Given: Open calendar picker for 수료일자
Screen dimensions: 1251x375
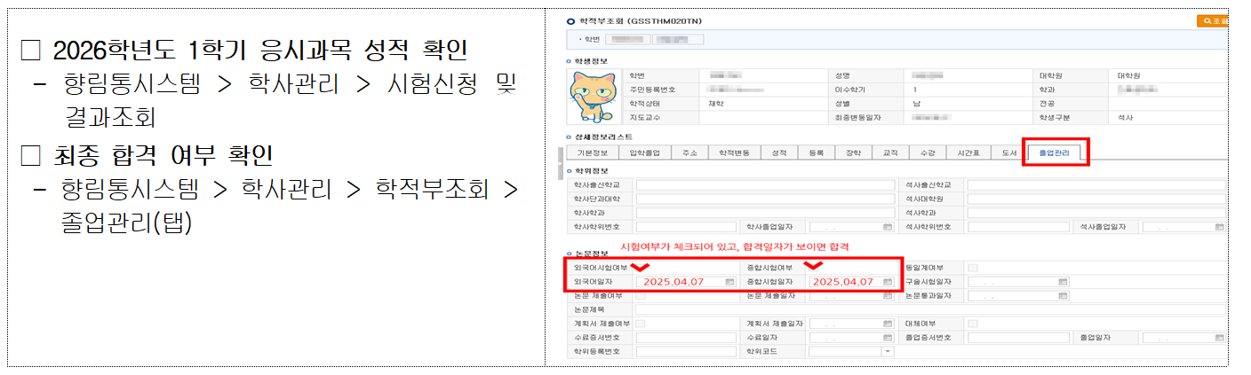Looking at the screenshot, I should tap(889, 338).
